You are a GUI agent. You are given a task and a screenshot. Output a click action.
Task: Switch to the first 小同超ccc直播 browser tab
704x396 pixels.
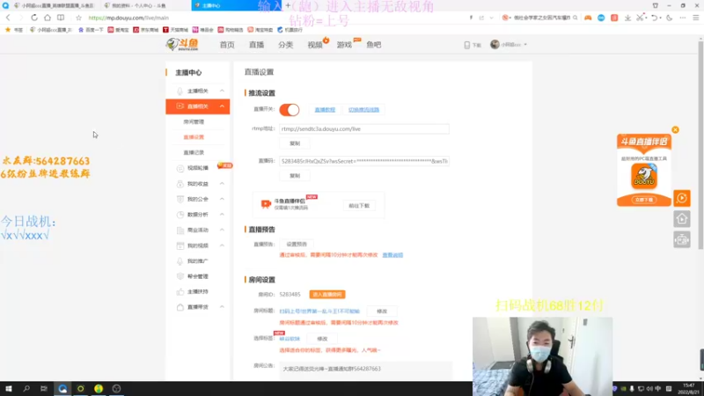(53, 5)
